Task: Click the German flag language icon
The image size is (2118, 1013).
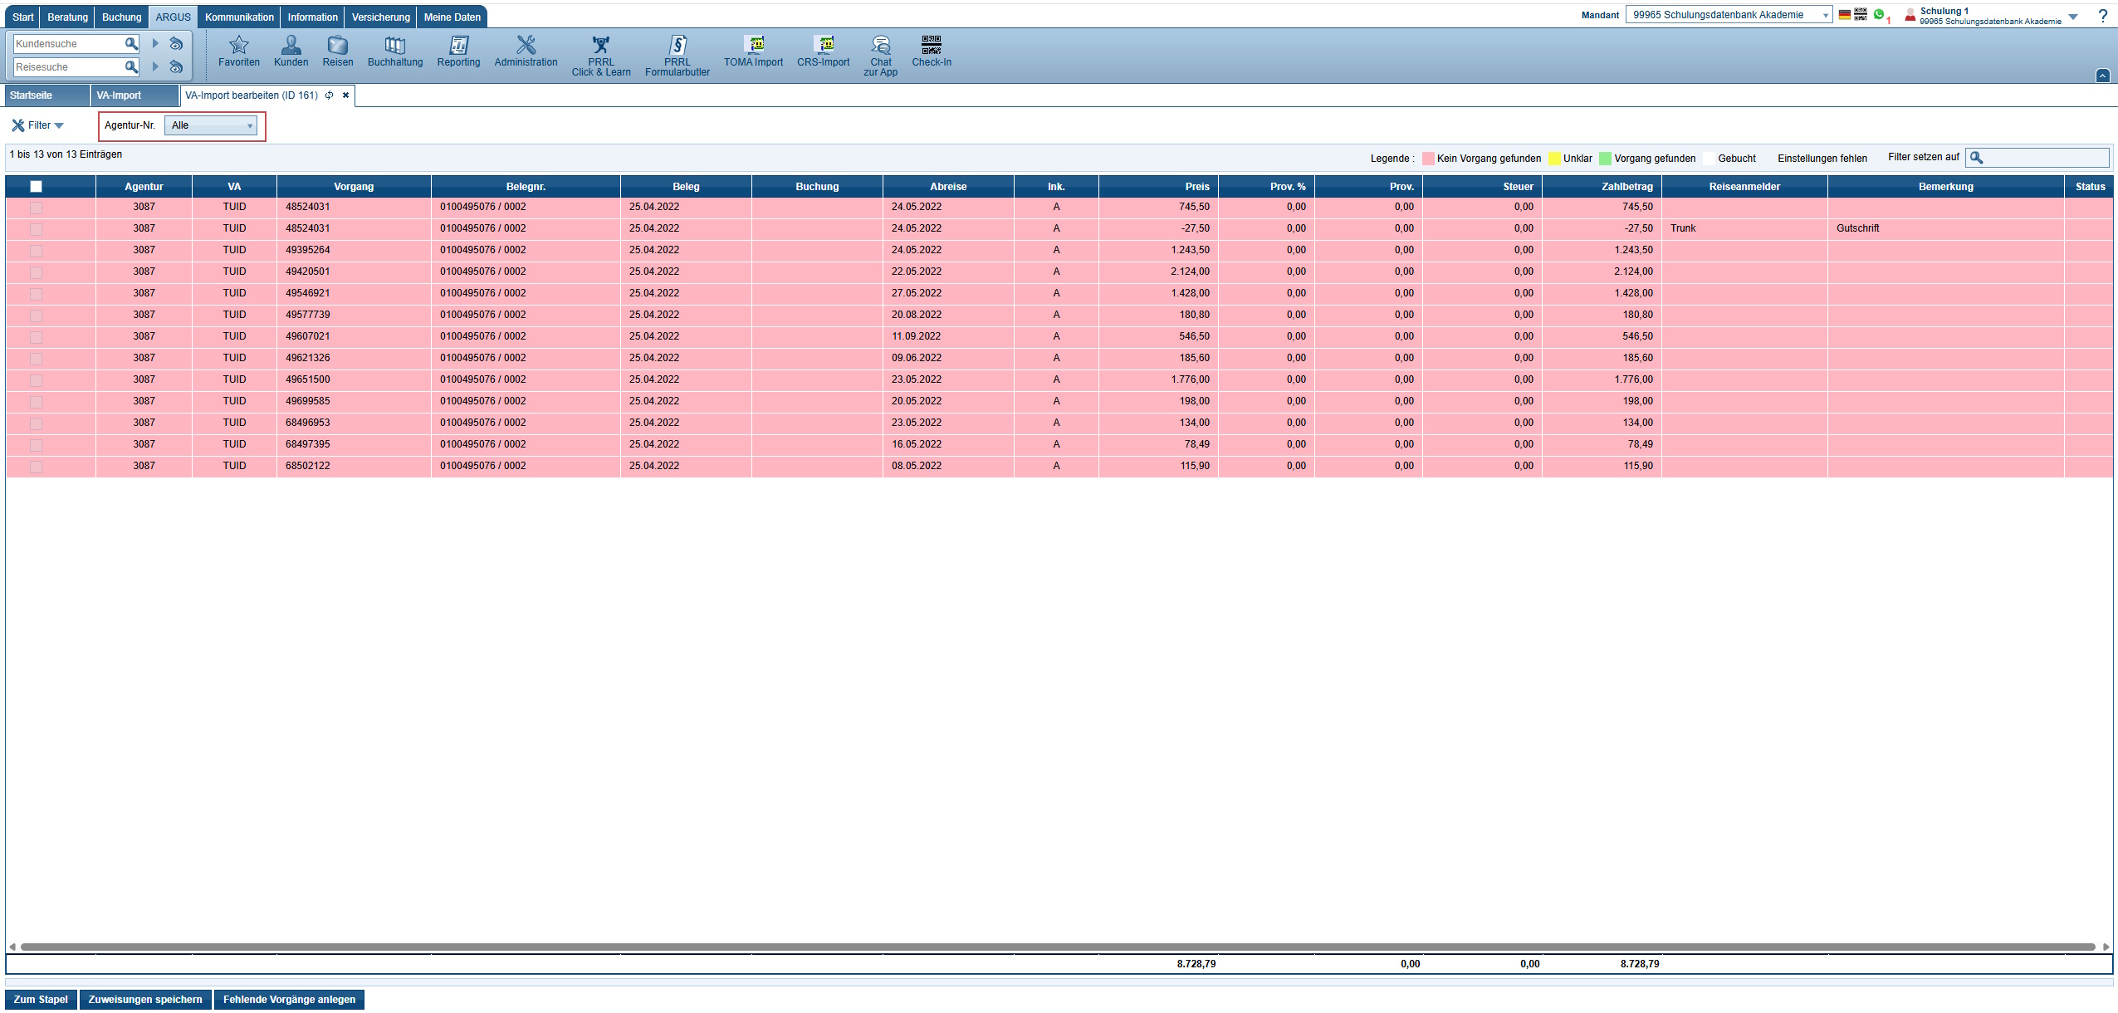Action: tap(1845, 15)
